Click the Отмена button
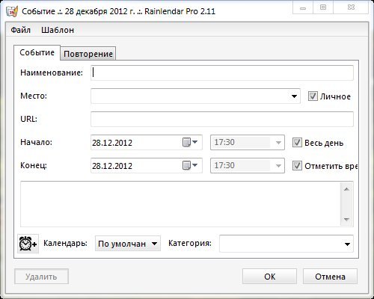374x299 pixels. coord(330,277)
